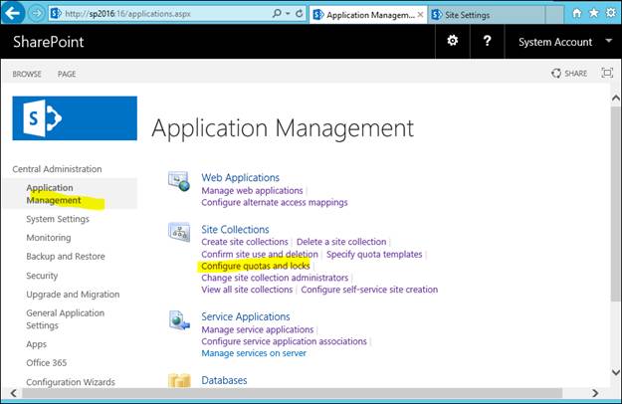Click Manage service applications link
The width and height of the screenshot is (622, 404).
tap(258, 329)
